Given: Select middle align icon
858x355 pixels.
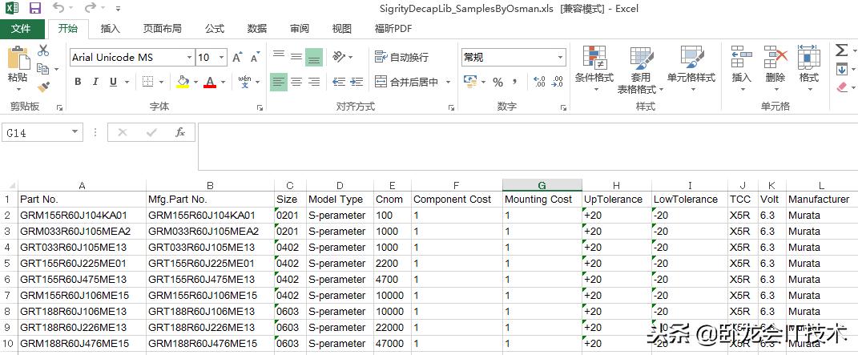Looking at the screenshot, I should pos(296,57).
